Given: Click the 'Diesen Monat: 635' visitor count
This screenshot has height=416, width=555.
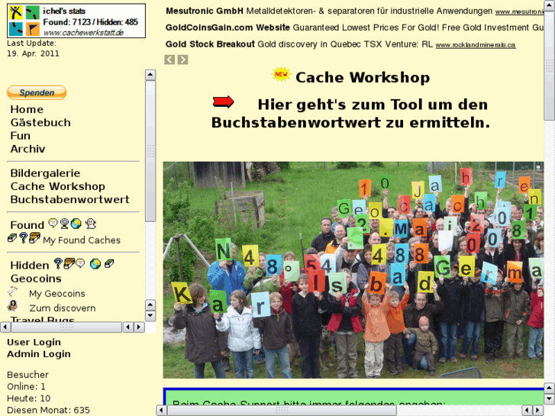Looking at the screenshot, I should click(49, 411).
